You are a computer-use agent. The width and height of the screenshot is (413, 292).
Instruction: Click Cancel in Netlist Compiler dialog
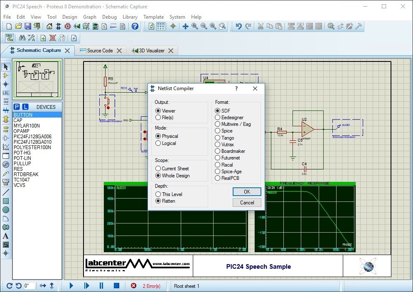click(x=247, y=202)
